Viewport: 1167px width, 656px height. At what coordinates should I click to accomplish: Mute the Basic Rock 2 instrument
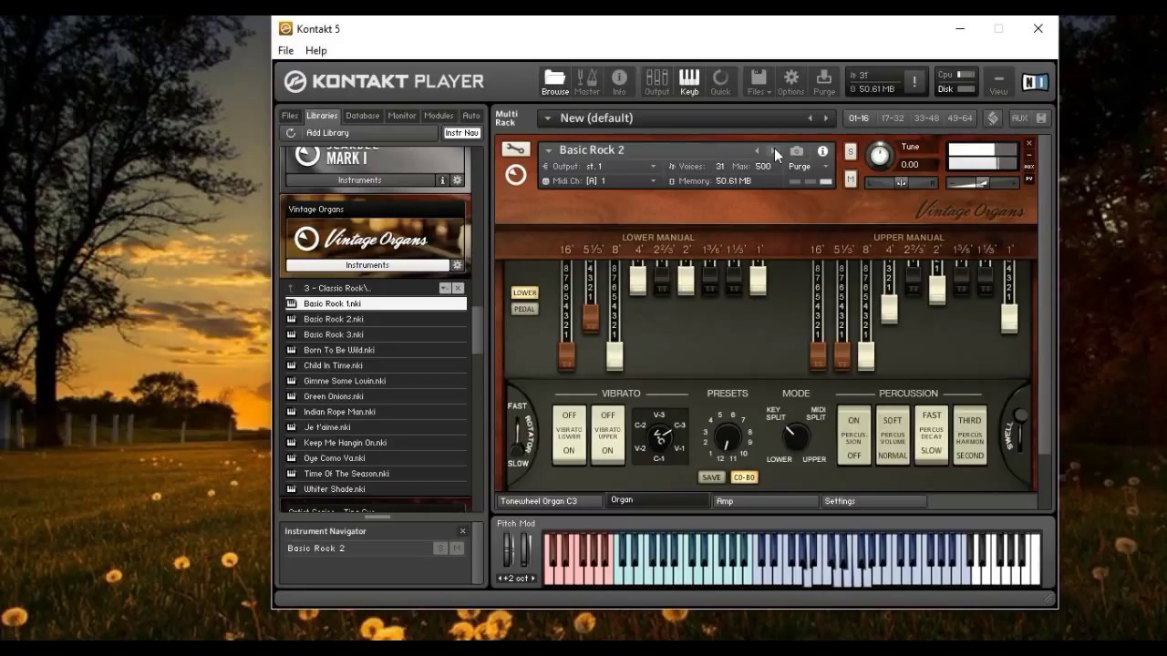851,179
